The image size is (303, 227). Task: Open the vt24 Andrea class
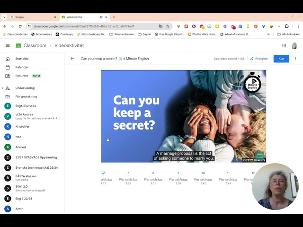pyautogui.click(x=32, y=116)
